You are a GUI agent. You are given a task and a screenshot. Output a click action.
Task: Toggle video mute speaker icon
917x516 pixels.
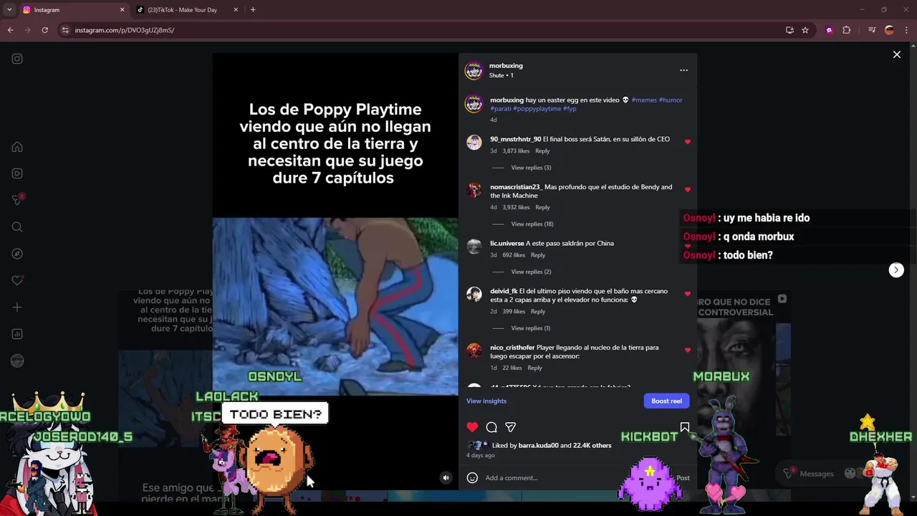point(446,478)
